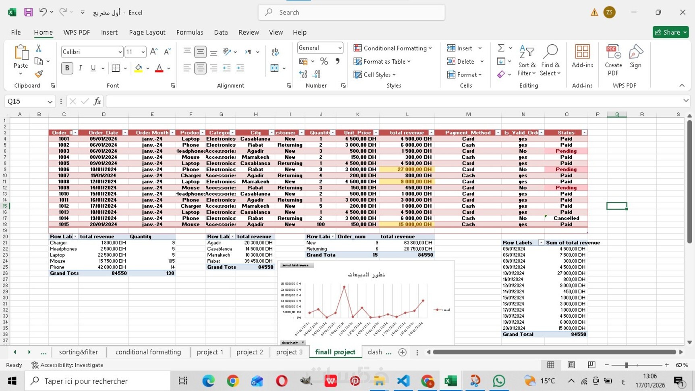Click the Percent Style icon
Screen dimensions: 695x391
point(324,61)
